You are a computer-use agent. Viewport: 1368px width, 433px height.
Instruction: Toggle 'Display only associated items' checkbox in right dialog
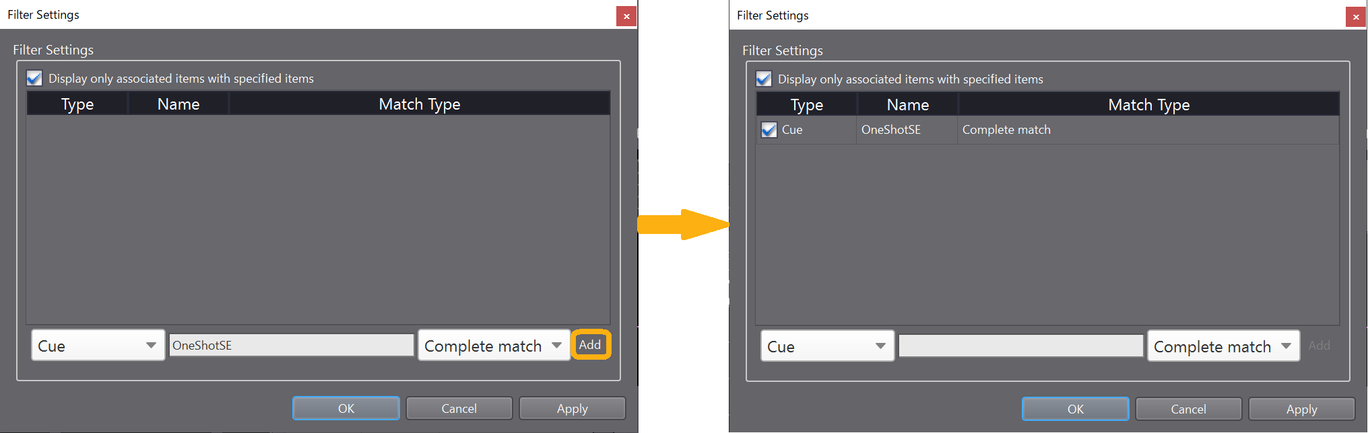click(x=764, y=79)
